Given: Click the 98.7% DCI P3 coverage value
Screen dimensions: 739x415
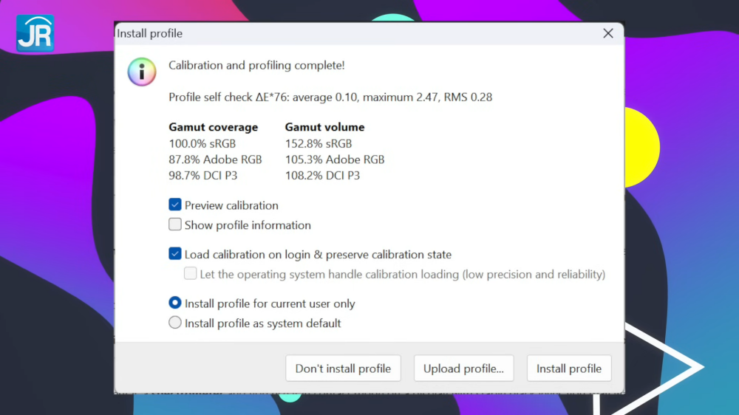Looking at the screenshot, I should tap(202, 176).
